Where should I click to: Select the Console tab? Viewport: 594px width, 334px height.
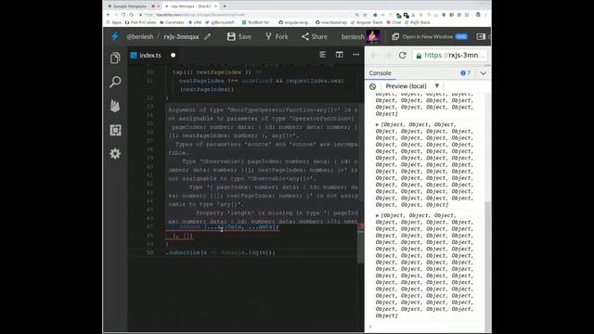(x=380, y=73)
